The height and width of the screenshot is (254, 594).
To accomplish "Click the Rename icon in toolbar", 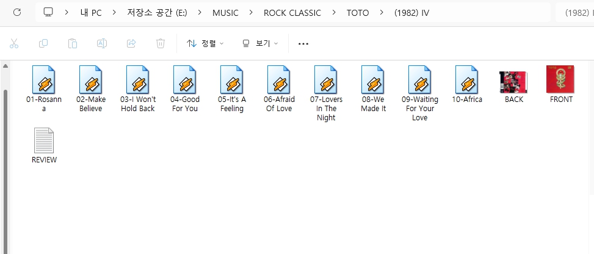I will click(102, 43).
